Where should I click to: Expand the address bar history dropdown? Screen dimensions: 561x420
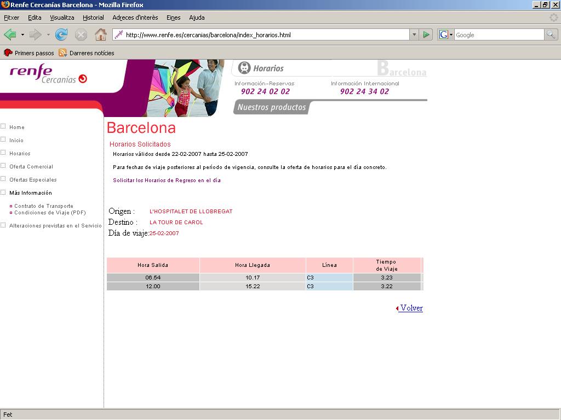[x=414, y=35]
